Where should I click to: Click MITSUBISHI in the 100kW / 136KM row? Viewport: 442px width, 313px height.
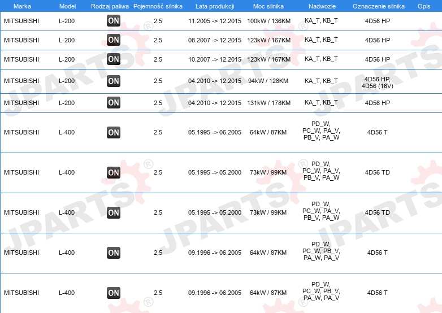pyautogui.click(x=21, y=21)
